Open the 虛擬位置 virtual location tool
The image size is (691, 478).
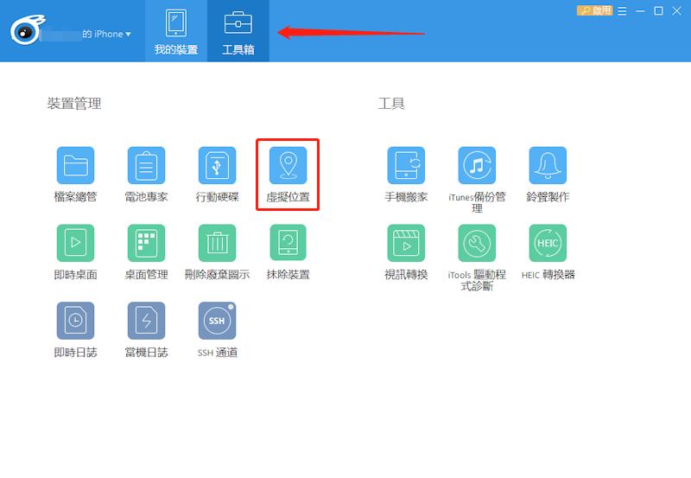tap(288, 165)
